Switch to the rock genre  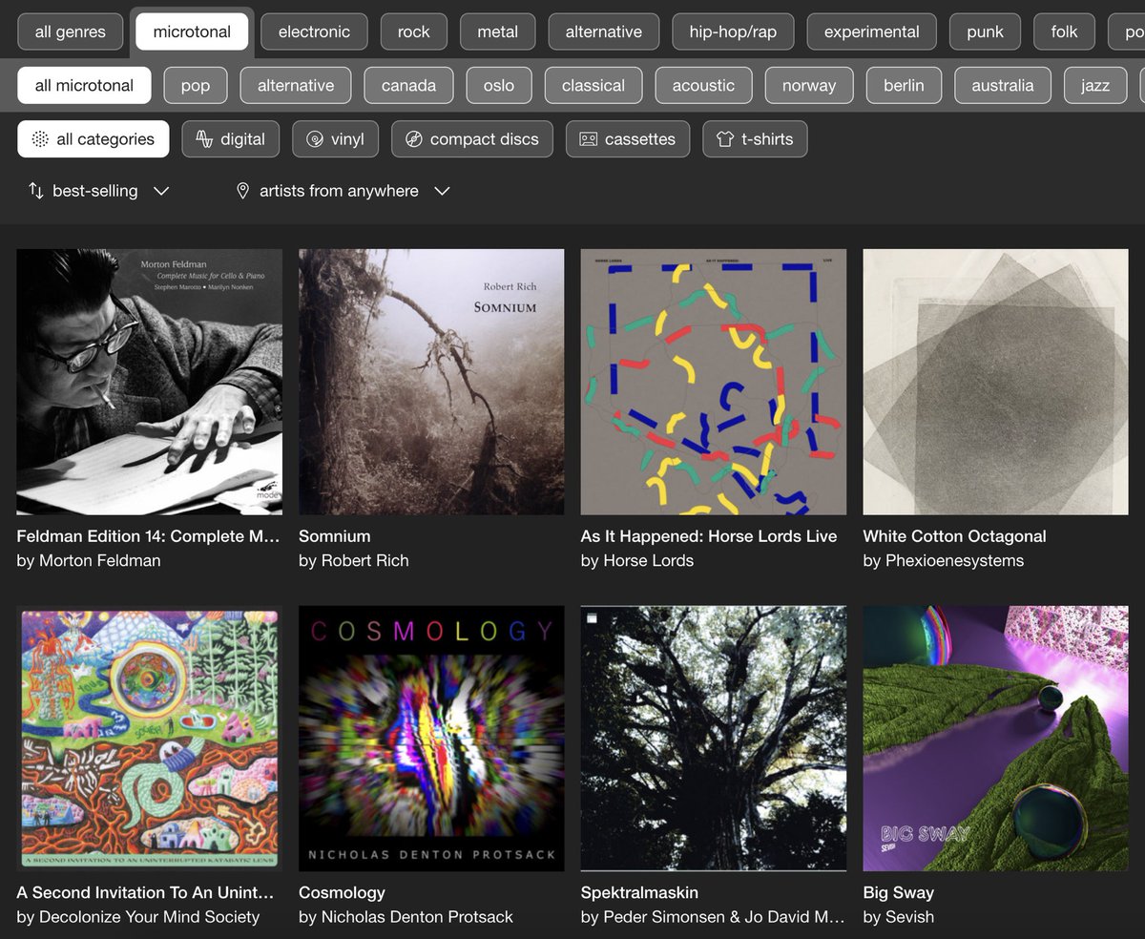pos(414,31)
